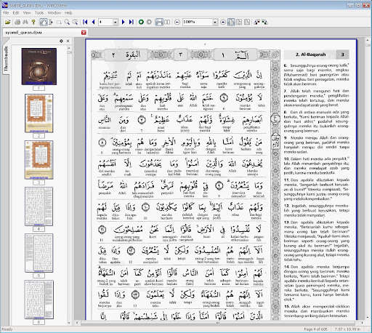The height and width of the screenshot is (333, 372).
Task: Click the zoom in plus icon
Action: 223,22
